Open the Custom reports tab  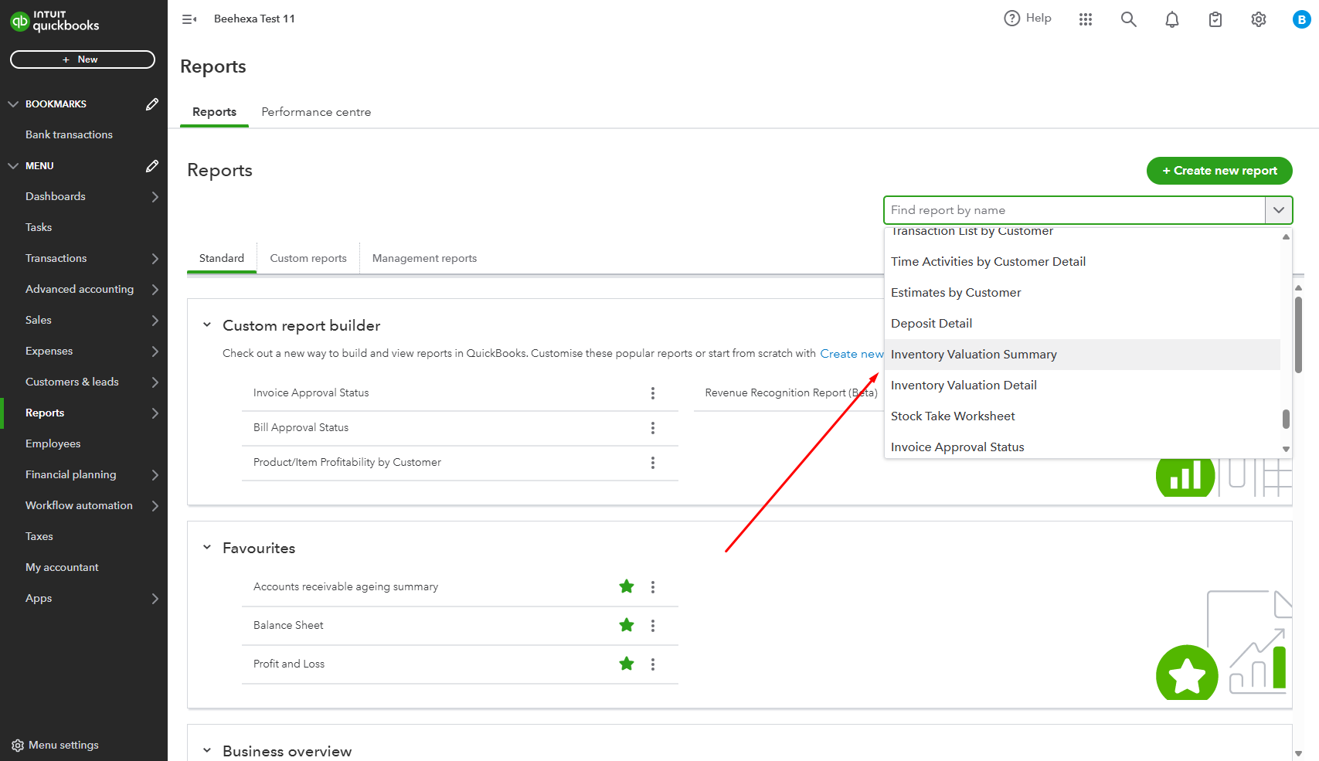[308, 257]
